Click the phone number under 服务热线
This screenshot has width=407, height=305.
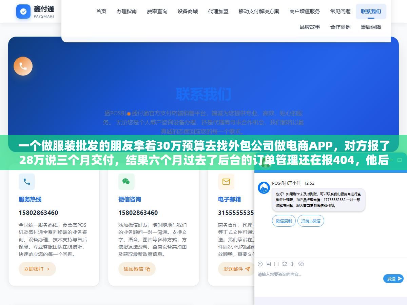pyautogui.click(x=38, y=213)
